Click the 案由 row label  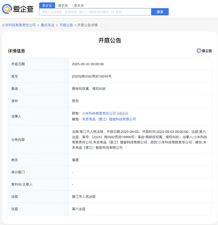tap(15, 89)
